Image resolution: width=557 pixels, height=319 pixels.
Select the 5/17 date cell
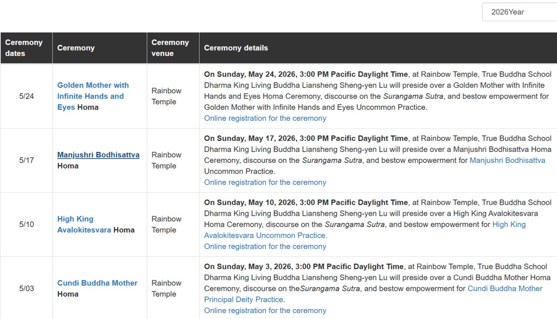[26, 160]
